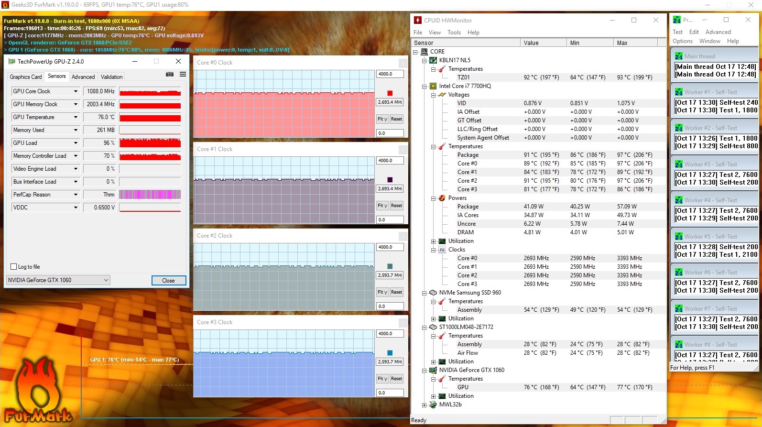
Task: Click the GPU-Z title bar app icon
Action: coord(11,61)
